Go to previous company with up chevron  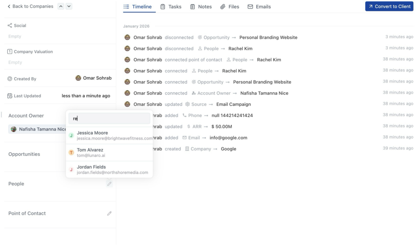coord(61,6)
